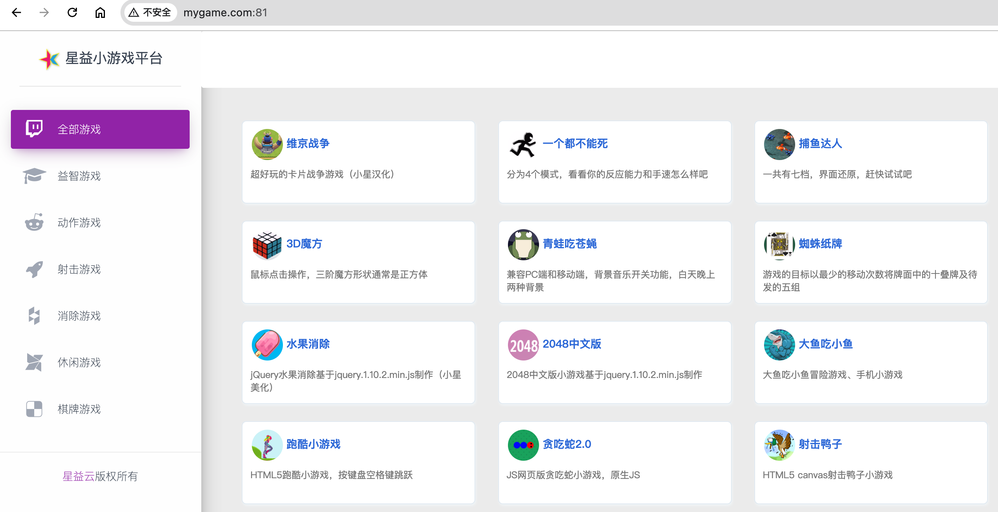Click the 星益小游戏平台 star logo
Image resolution: width=998 pixels, height=512 pixels.
(x=49, y=59)
